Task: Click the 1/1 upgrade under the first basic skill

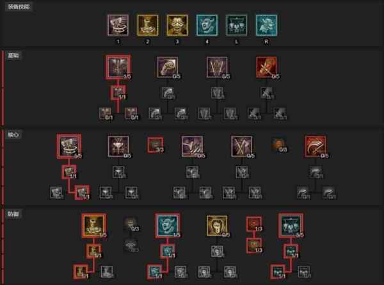Action: click(118, 93)
